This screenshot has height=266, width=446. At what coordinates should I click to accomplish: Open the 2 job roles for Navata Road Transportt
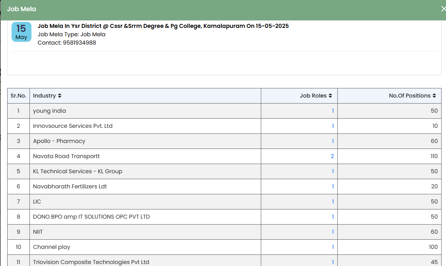point(332,156)
